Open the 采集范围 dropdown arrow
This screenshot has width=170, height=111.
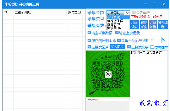point(127,13)
